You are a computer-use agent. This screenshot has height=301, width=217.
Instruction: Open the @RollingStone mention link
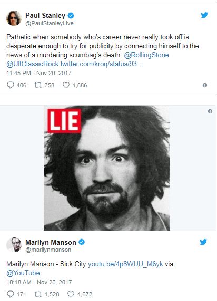click(x=146, y=55)
